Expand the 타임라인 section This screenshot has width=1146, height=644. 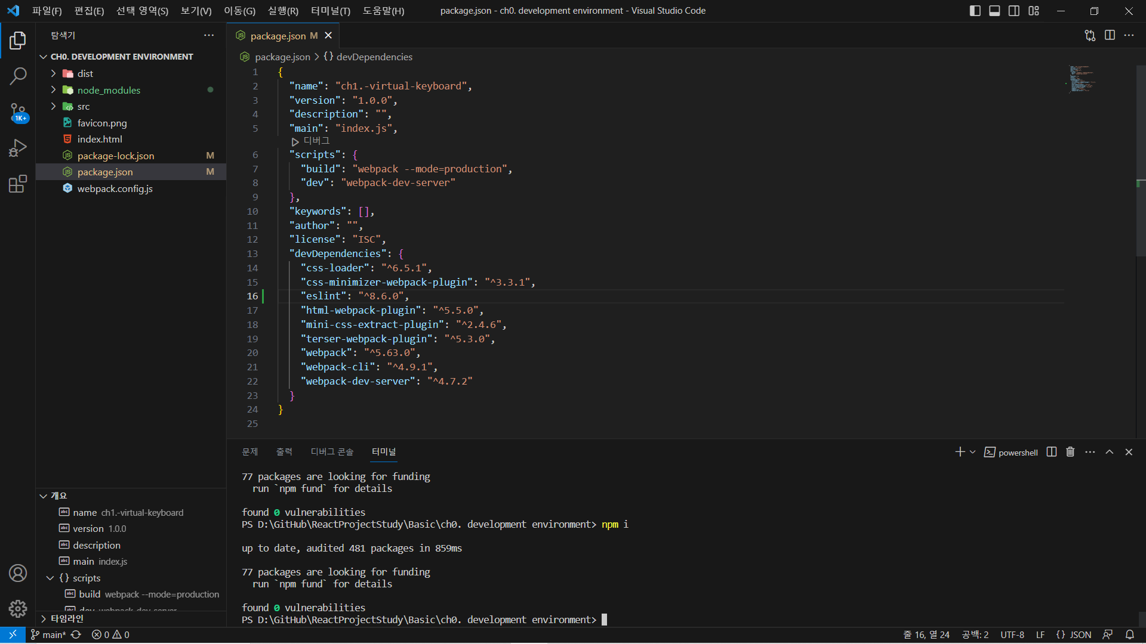67,618
